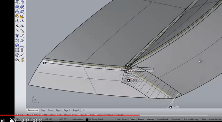Click the Explode tool icon

(x=22, y=16)
